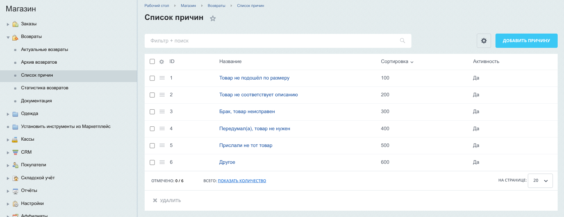Open 'Установить инструменты из Маркетплейс' item
The height and width of the screenshot is (217, 564).
[x=66, y=126]
